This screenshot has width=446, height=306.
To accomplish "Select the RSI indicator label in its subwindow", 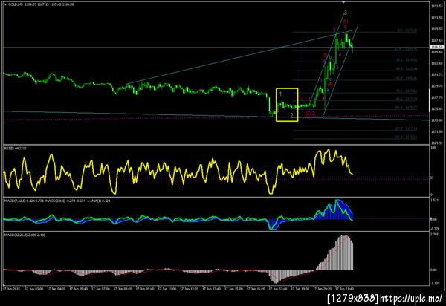I will pos(15,148).
